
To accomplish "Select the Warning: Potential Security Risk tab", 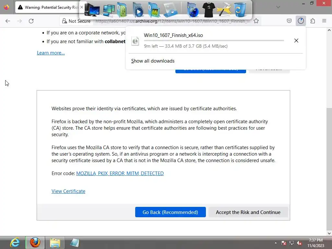I will [x=50, y=7].
